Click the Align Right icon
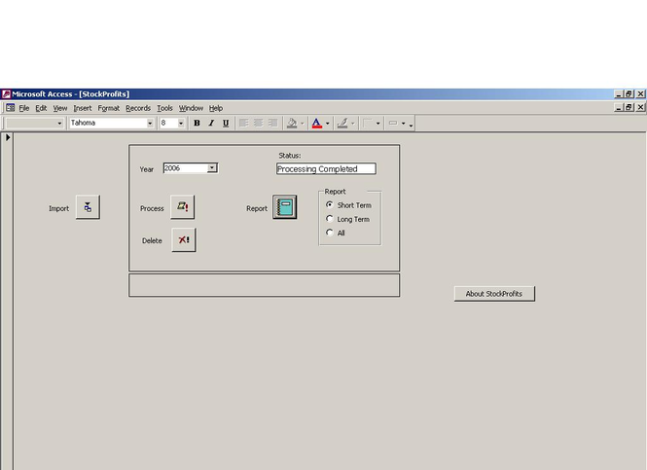This screenshot has height=470, width=647. (x=272, y=123)
